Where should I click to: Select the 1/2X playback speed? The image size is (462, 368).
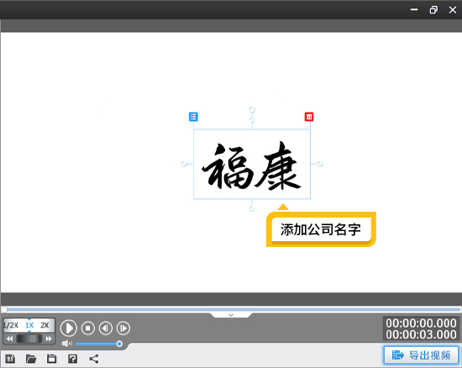point(11,325)
